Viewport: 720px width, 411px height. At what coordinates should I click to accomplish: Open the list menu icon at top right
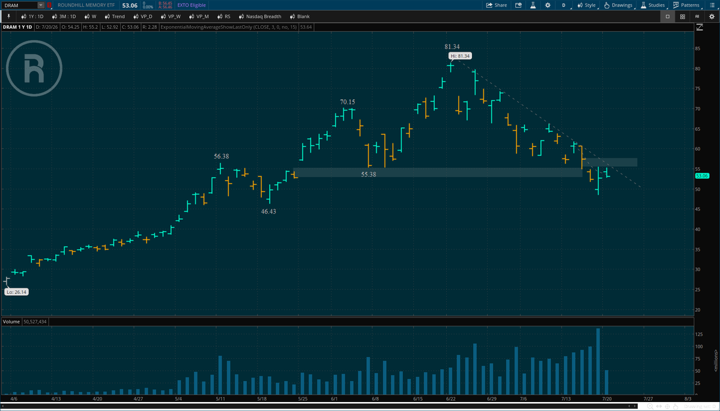pos(712,5)
